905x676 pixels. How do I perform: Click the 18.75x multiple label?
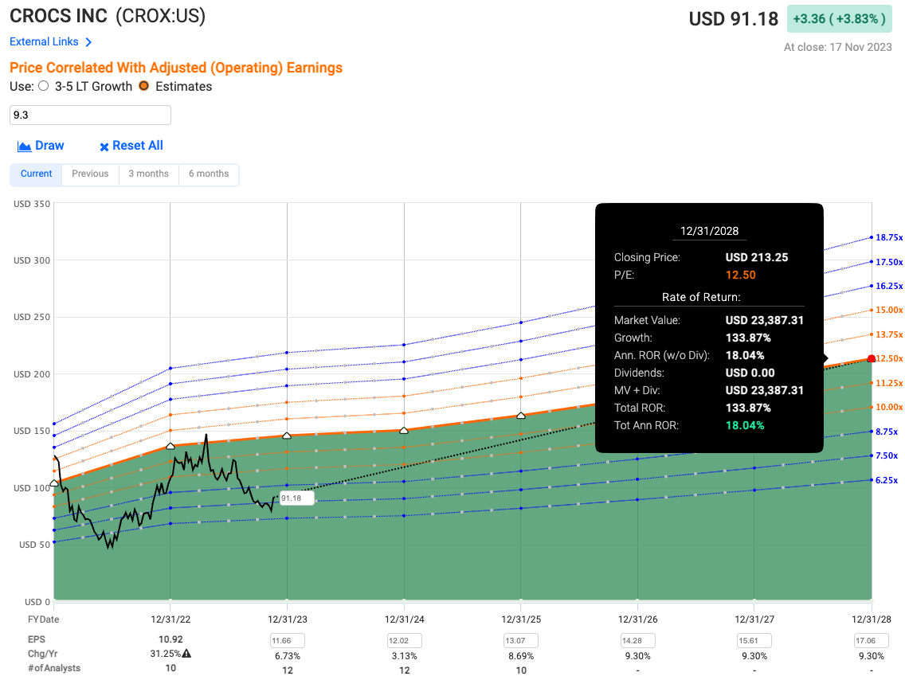click(x=889, y=237)
